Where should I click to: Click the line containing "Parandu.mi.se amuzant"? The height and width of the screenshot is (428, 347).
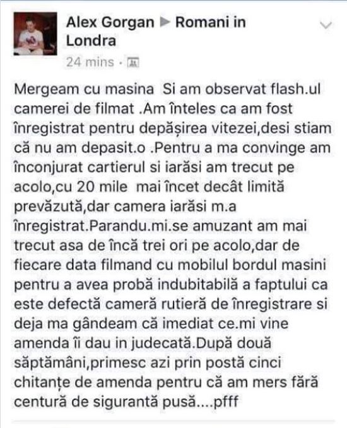point(160,226)
